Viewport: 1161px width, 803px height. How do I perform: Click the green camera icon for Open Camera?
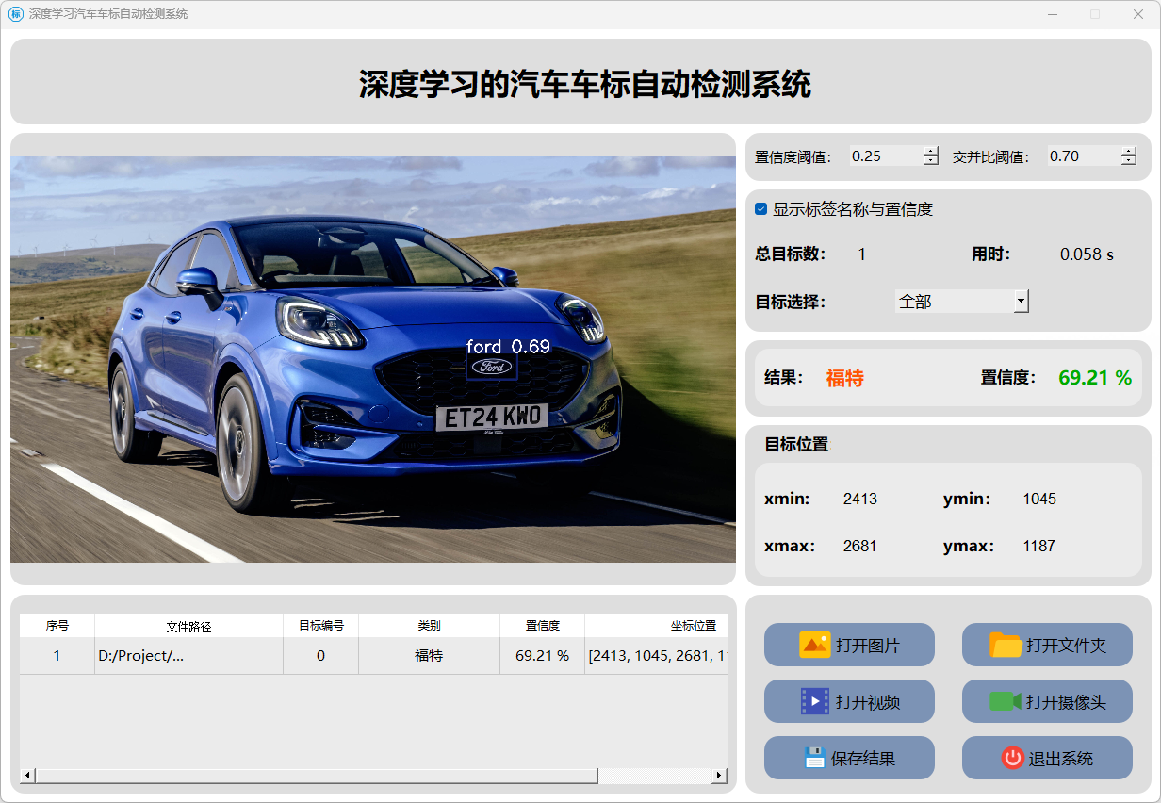[x=1006, y=701]
